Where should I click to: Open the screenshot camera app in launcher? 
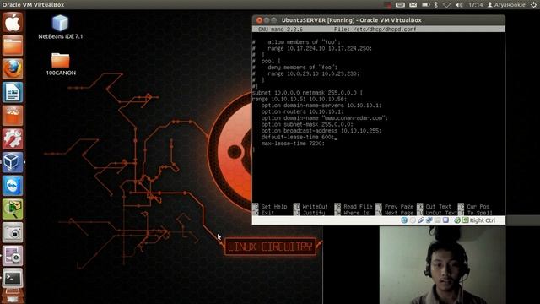click(x=13, y=232)
